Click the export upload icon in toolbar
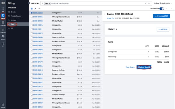The height and width of the screenshot is (109, 175). point(39,8)
